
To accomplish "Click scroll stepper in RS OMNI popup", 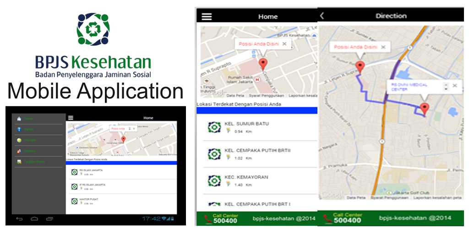I will pos(446,87).
